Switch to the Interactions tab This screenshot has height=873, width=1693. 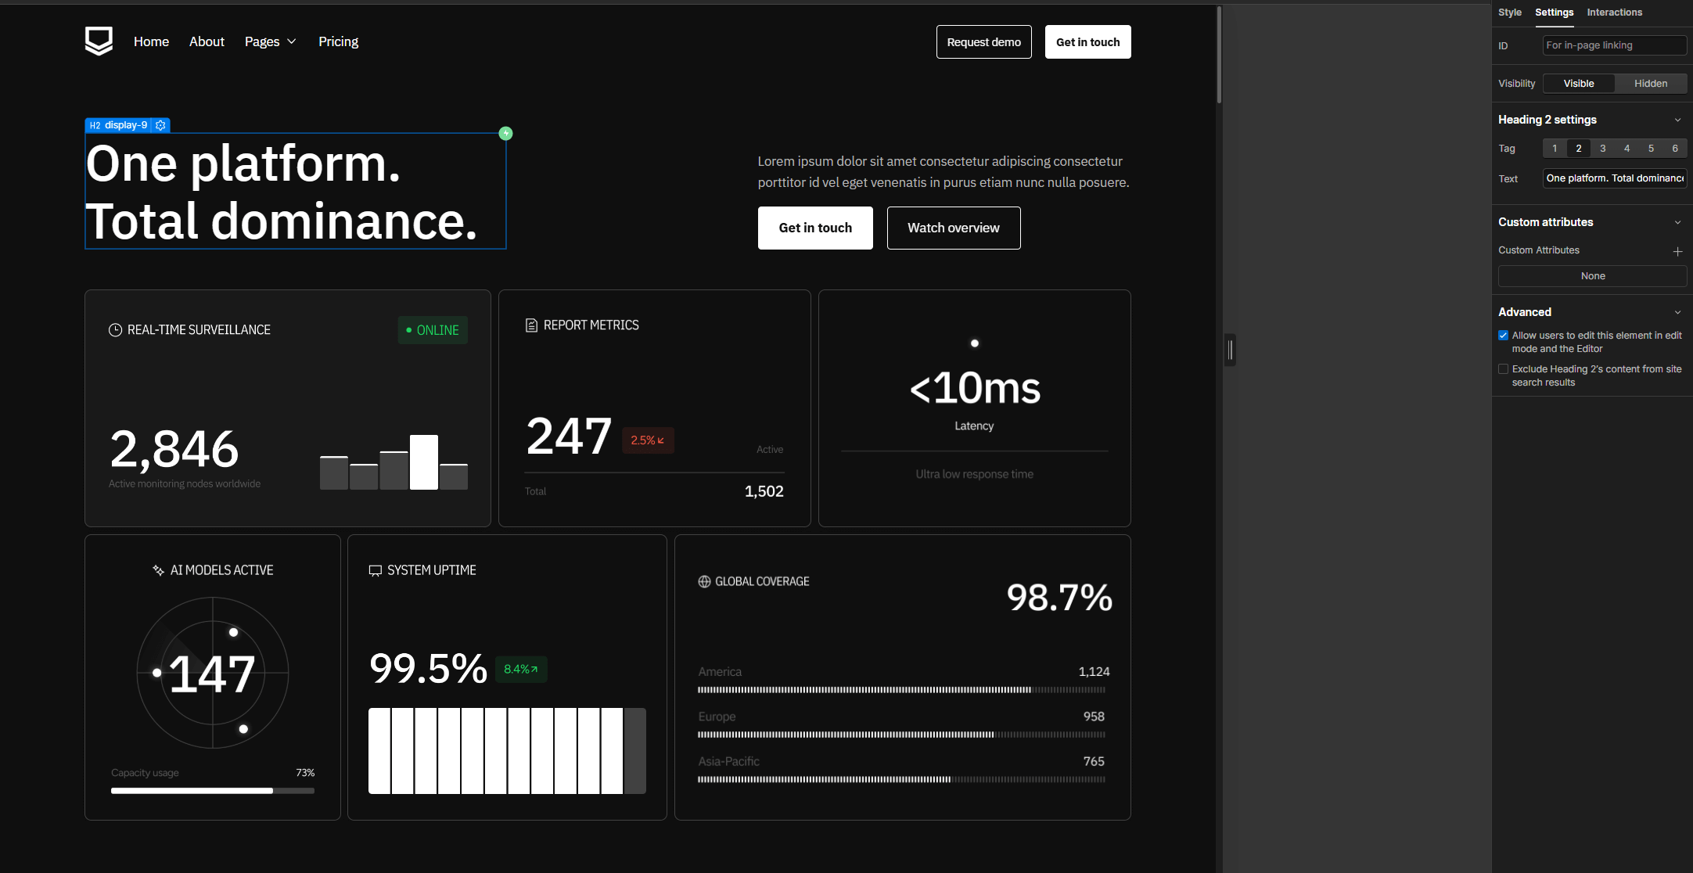[x=1614, y=13]
